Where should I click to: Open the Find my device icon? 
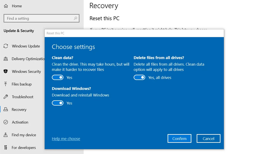(x=6, y=135)
